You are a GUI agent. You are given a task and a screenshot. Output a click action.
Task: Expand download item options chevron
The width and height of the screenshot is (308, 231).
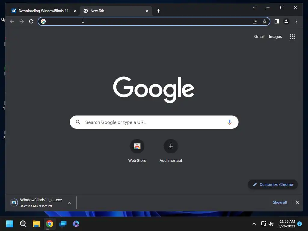(69, 203)
